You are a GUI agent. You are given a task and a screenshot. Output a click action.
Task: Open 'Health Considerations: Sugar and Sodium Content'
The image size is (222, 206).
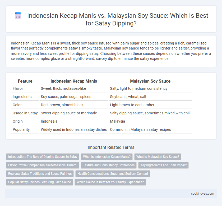click(113, 174)
